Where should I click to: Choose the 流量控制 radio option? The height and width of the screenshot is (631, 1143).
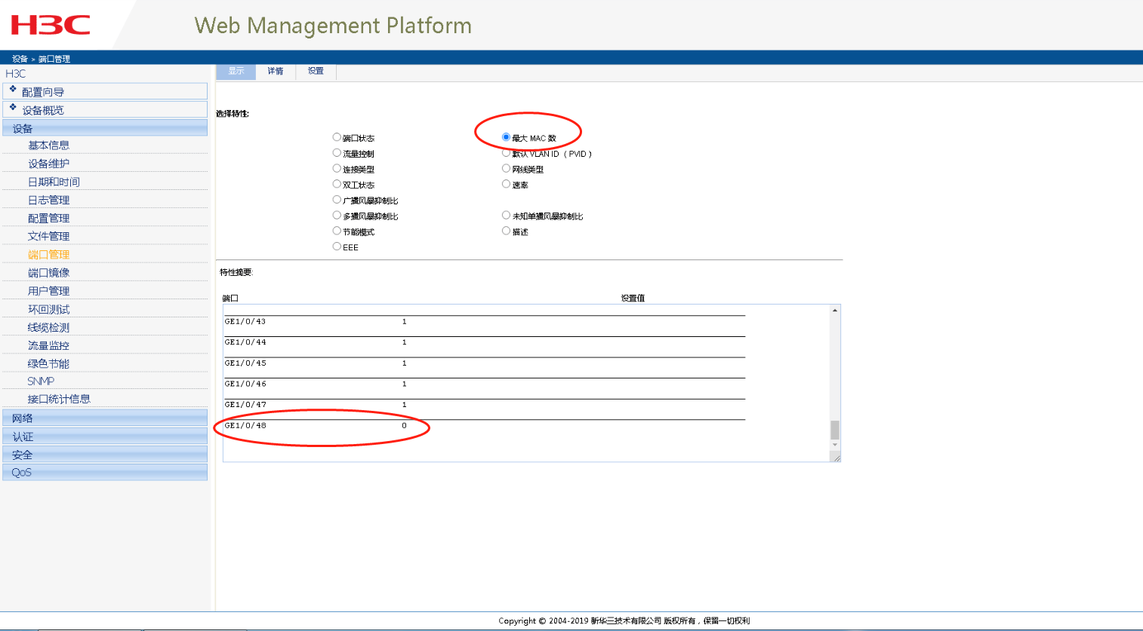tap(337, 153)
